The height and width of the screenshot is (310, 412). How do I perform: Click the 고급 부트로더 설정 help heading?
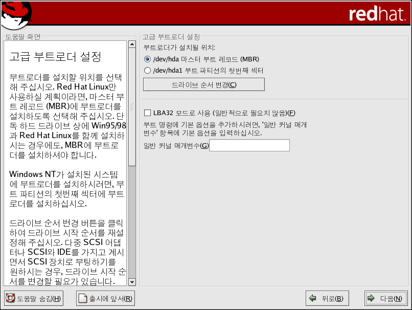[55, 56]
